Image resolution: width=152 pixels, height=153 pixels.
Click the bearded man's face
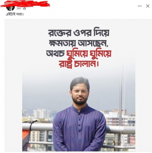(80, 93)
